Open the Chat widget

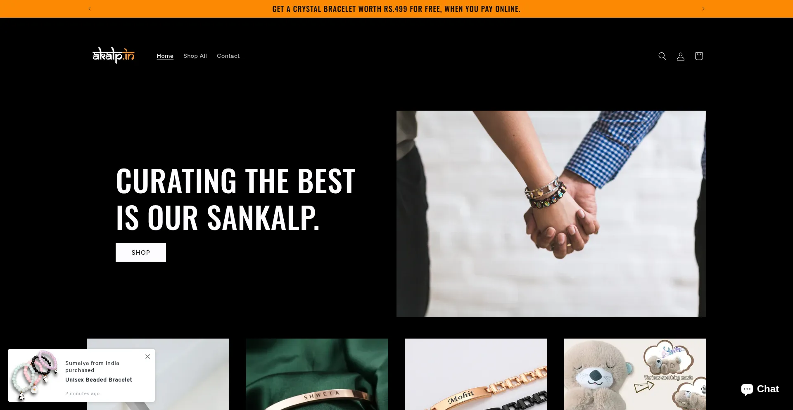760,389
